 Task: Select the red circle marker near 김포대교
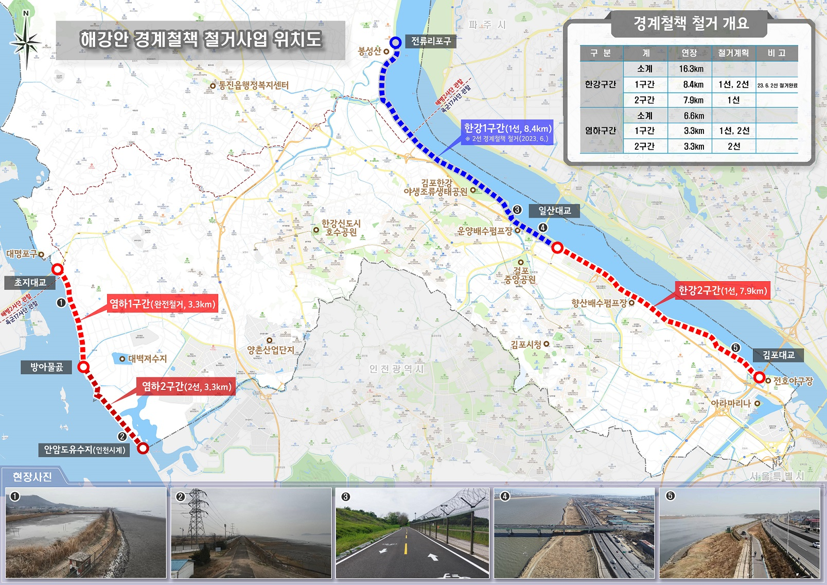pyautogui.click(x=759, y=377)
